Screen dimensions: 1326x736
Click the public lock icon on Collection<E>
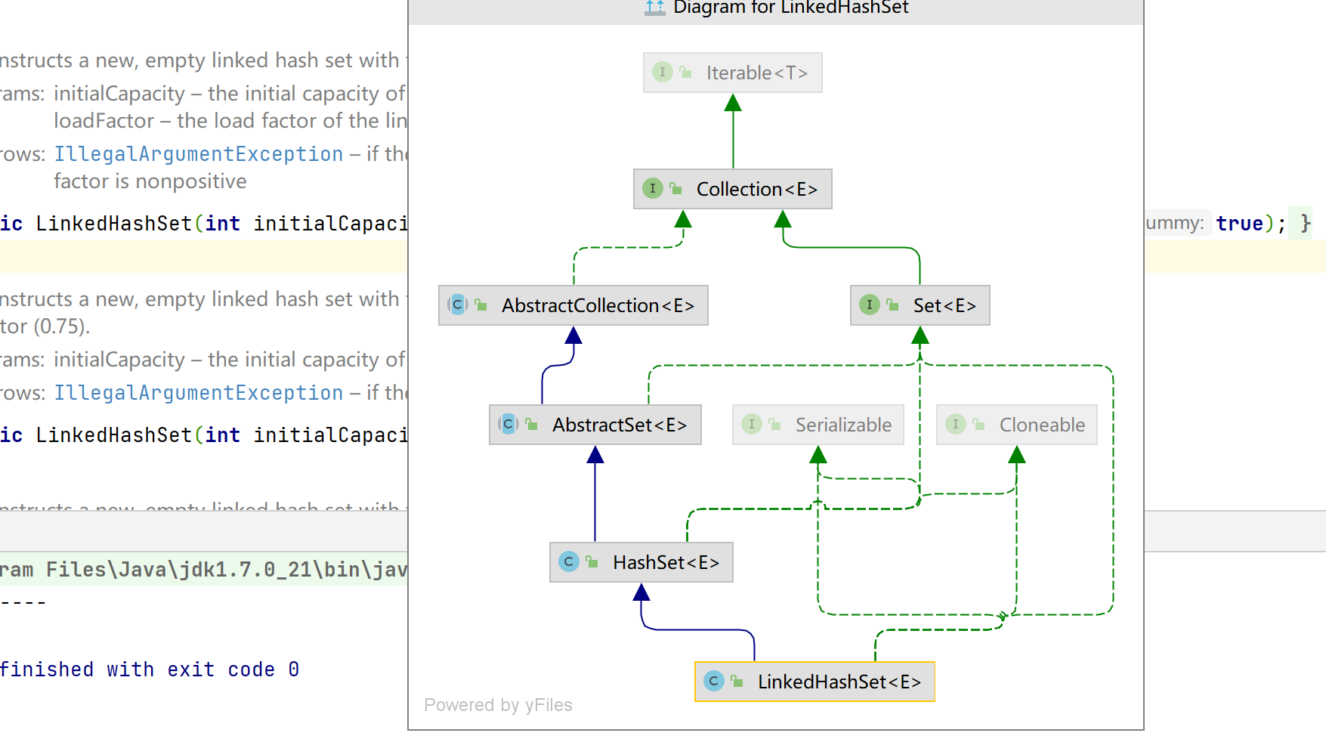pyautogui.click(x=676, y=188)
